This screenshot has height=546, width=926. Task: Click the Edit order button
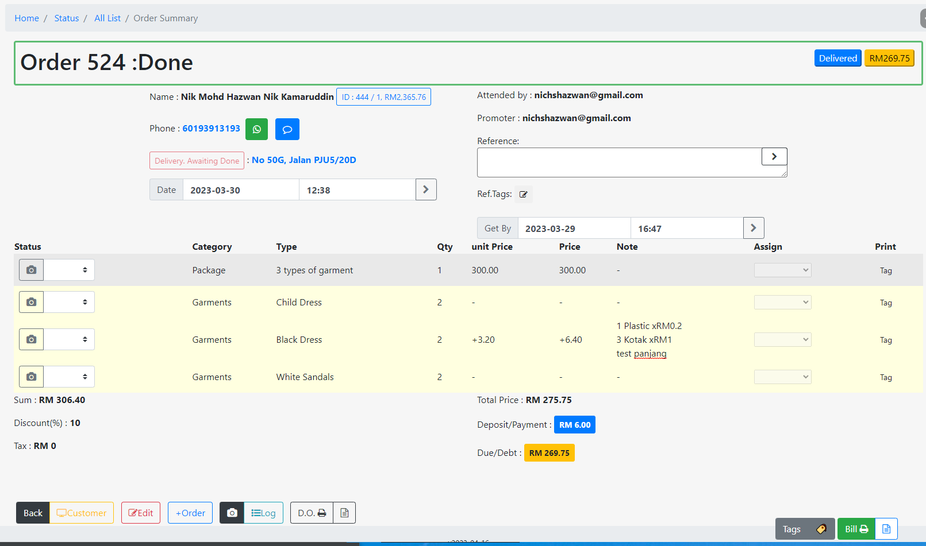click(x=141, y=513)
